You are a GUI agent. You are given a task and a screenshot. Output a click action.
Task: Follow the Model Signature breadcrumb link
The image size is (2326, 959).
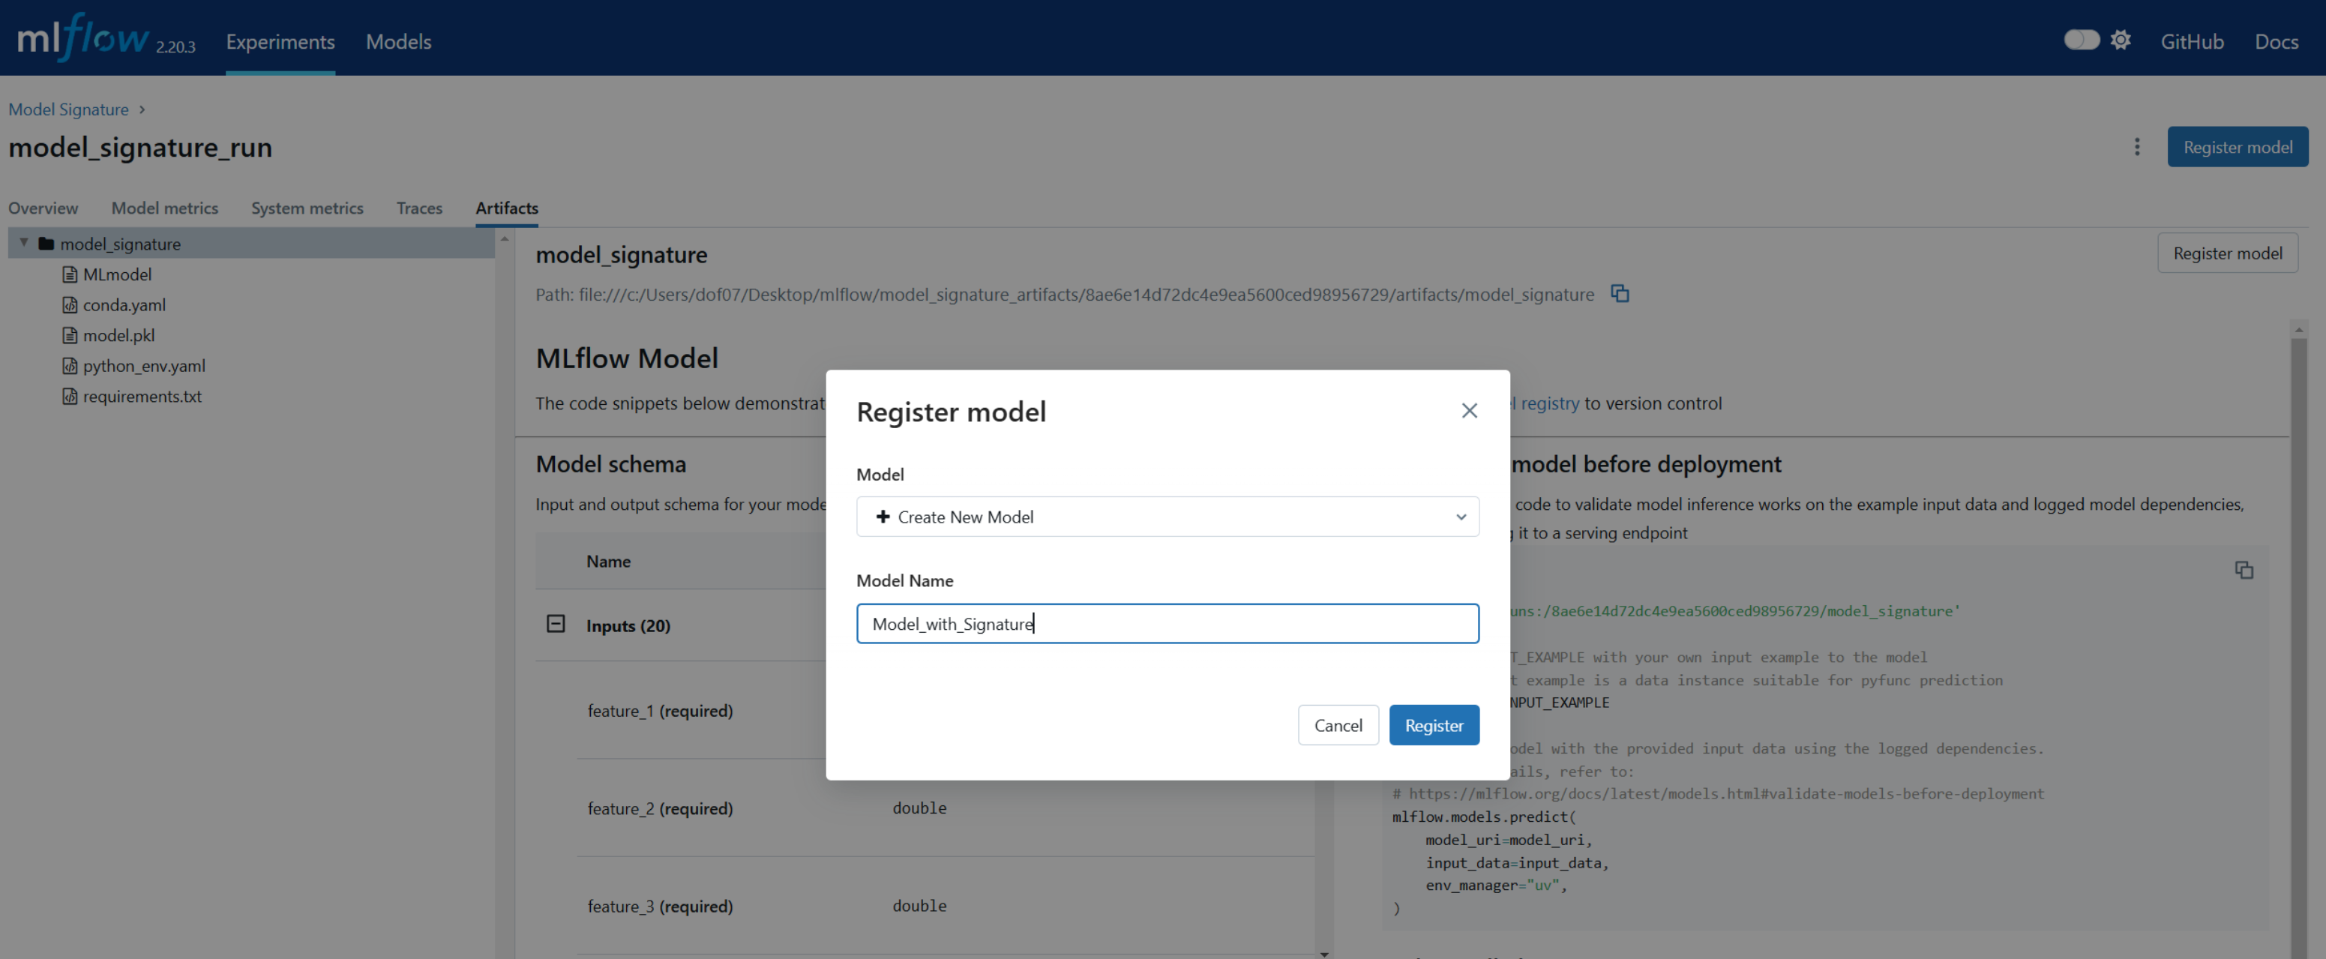pos(69,109)
